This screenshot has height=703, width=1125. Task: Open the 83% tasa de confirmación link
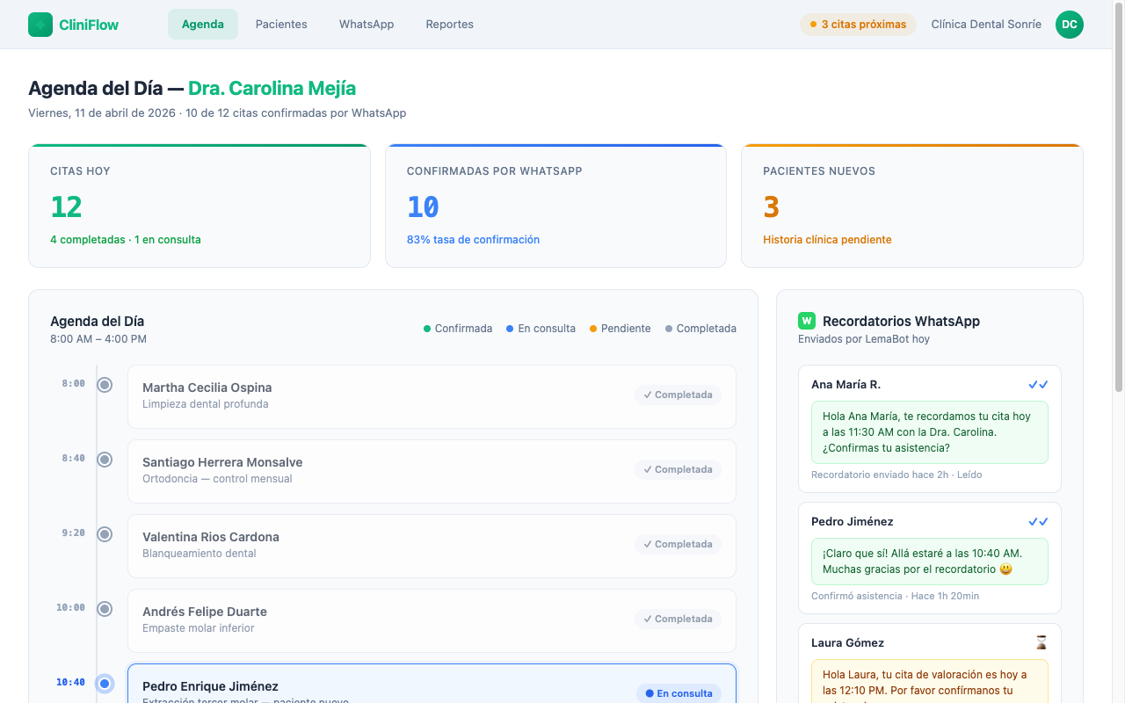pyautogui.click(x=472, y=239)
